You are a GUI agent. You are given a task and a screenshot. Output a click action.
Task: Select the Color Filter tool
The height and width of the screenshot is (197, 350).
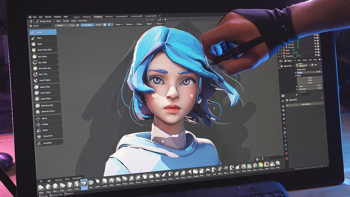pos(47,99)
